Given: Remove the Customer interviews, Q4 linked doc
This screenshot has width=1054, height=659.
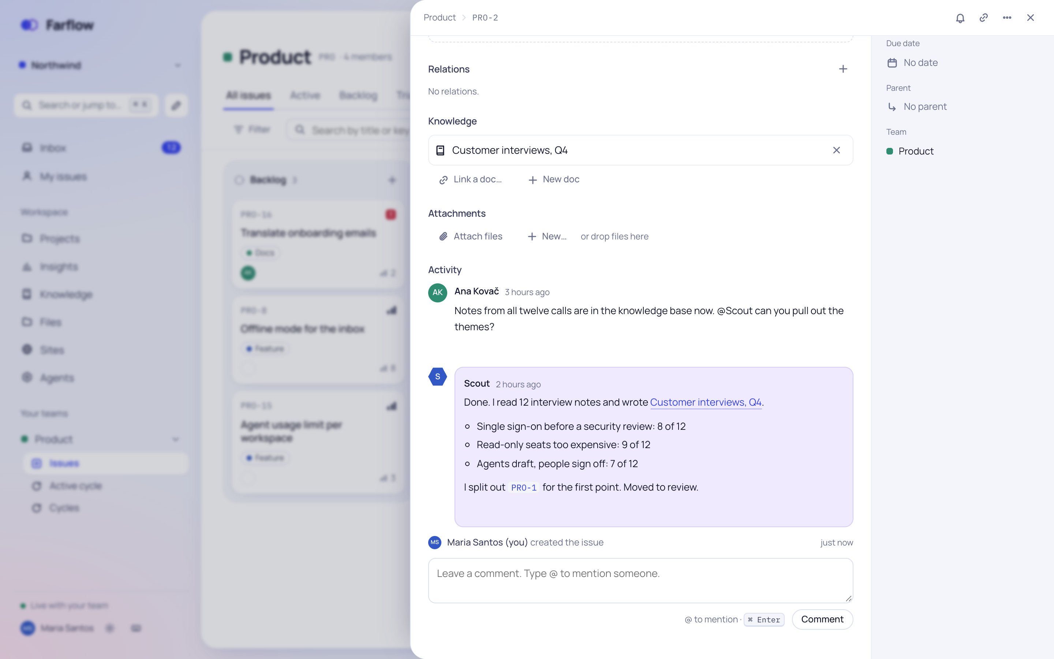Looking at the screenshot, I should click(x=836, y=150).
